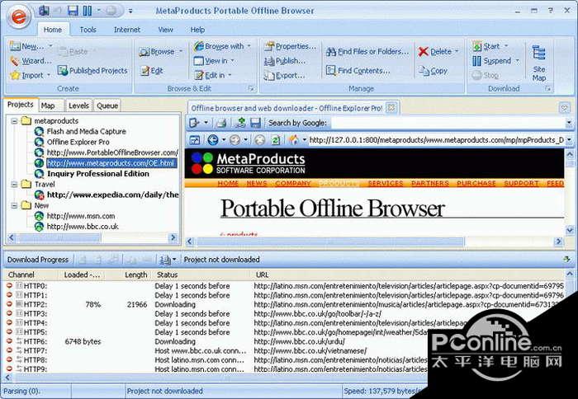Click the SUPPORT link on the webpage
578x399 pixels.
(521, 183)
